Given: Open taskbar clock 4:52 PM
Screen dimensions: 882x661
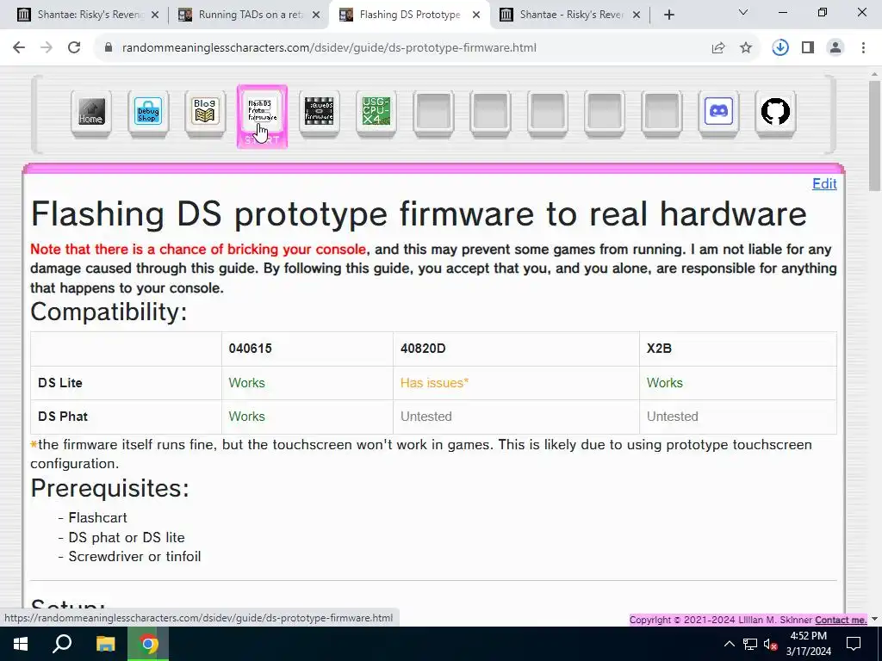Looking at the screenshot, I should point(808,644).
